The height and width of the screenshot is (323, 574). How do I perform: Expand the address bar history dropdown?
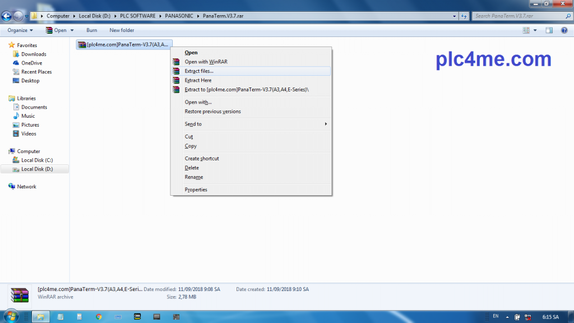(453, 16)
